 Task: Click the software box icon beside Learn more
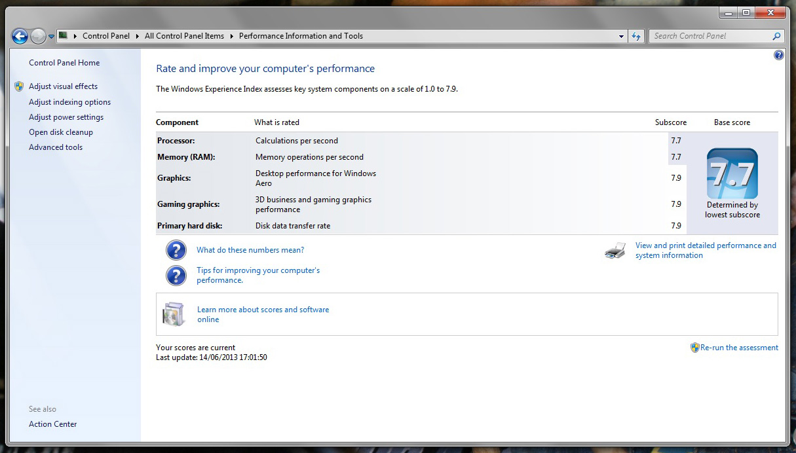pyautogui.click(x=174, y=314)
